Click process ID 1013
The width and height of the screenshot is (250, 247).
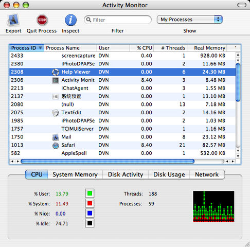[17, 145]
